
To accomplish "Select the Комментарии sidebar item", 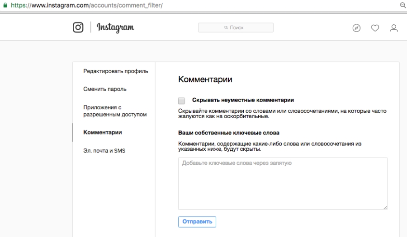I will pos(103,132).
